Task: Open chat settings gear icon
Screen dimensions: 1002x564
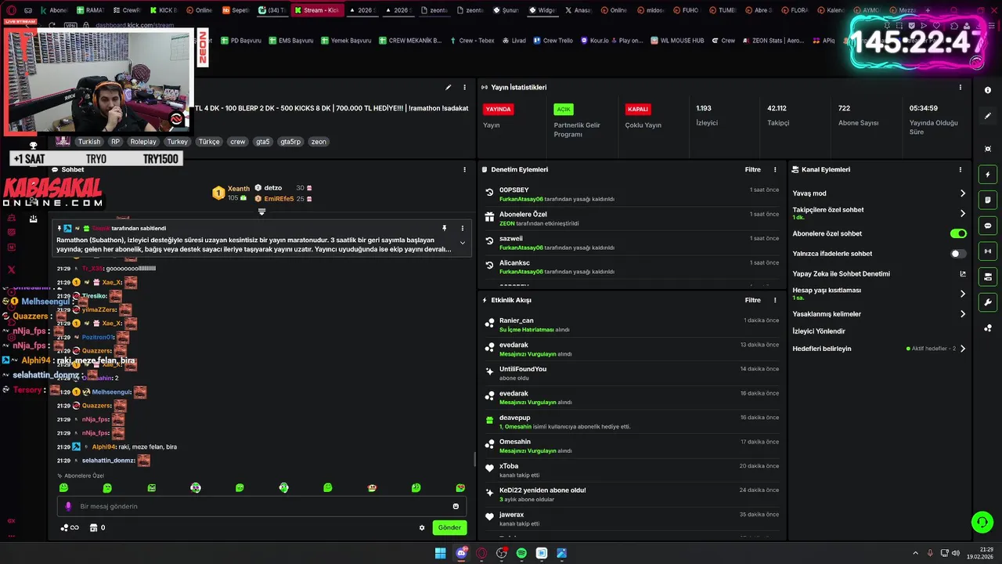Action: [422, 528]
